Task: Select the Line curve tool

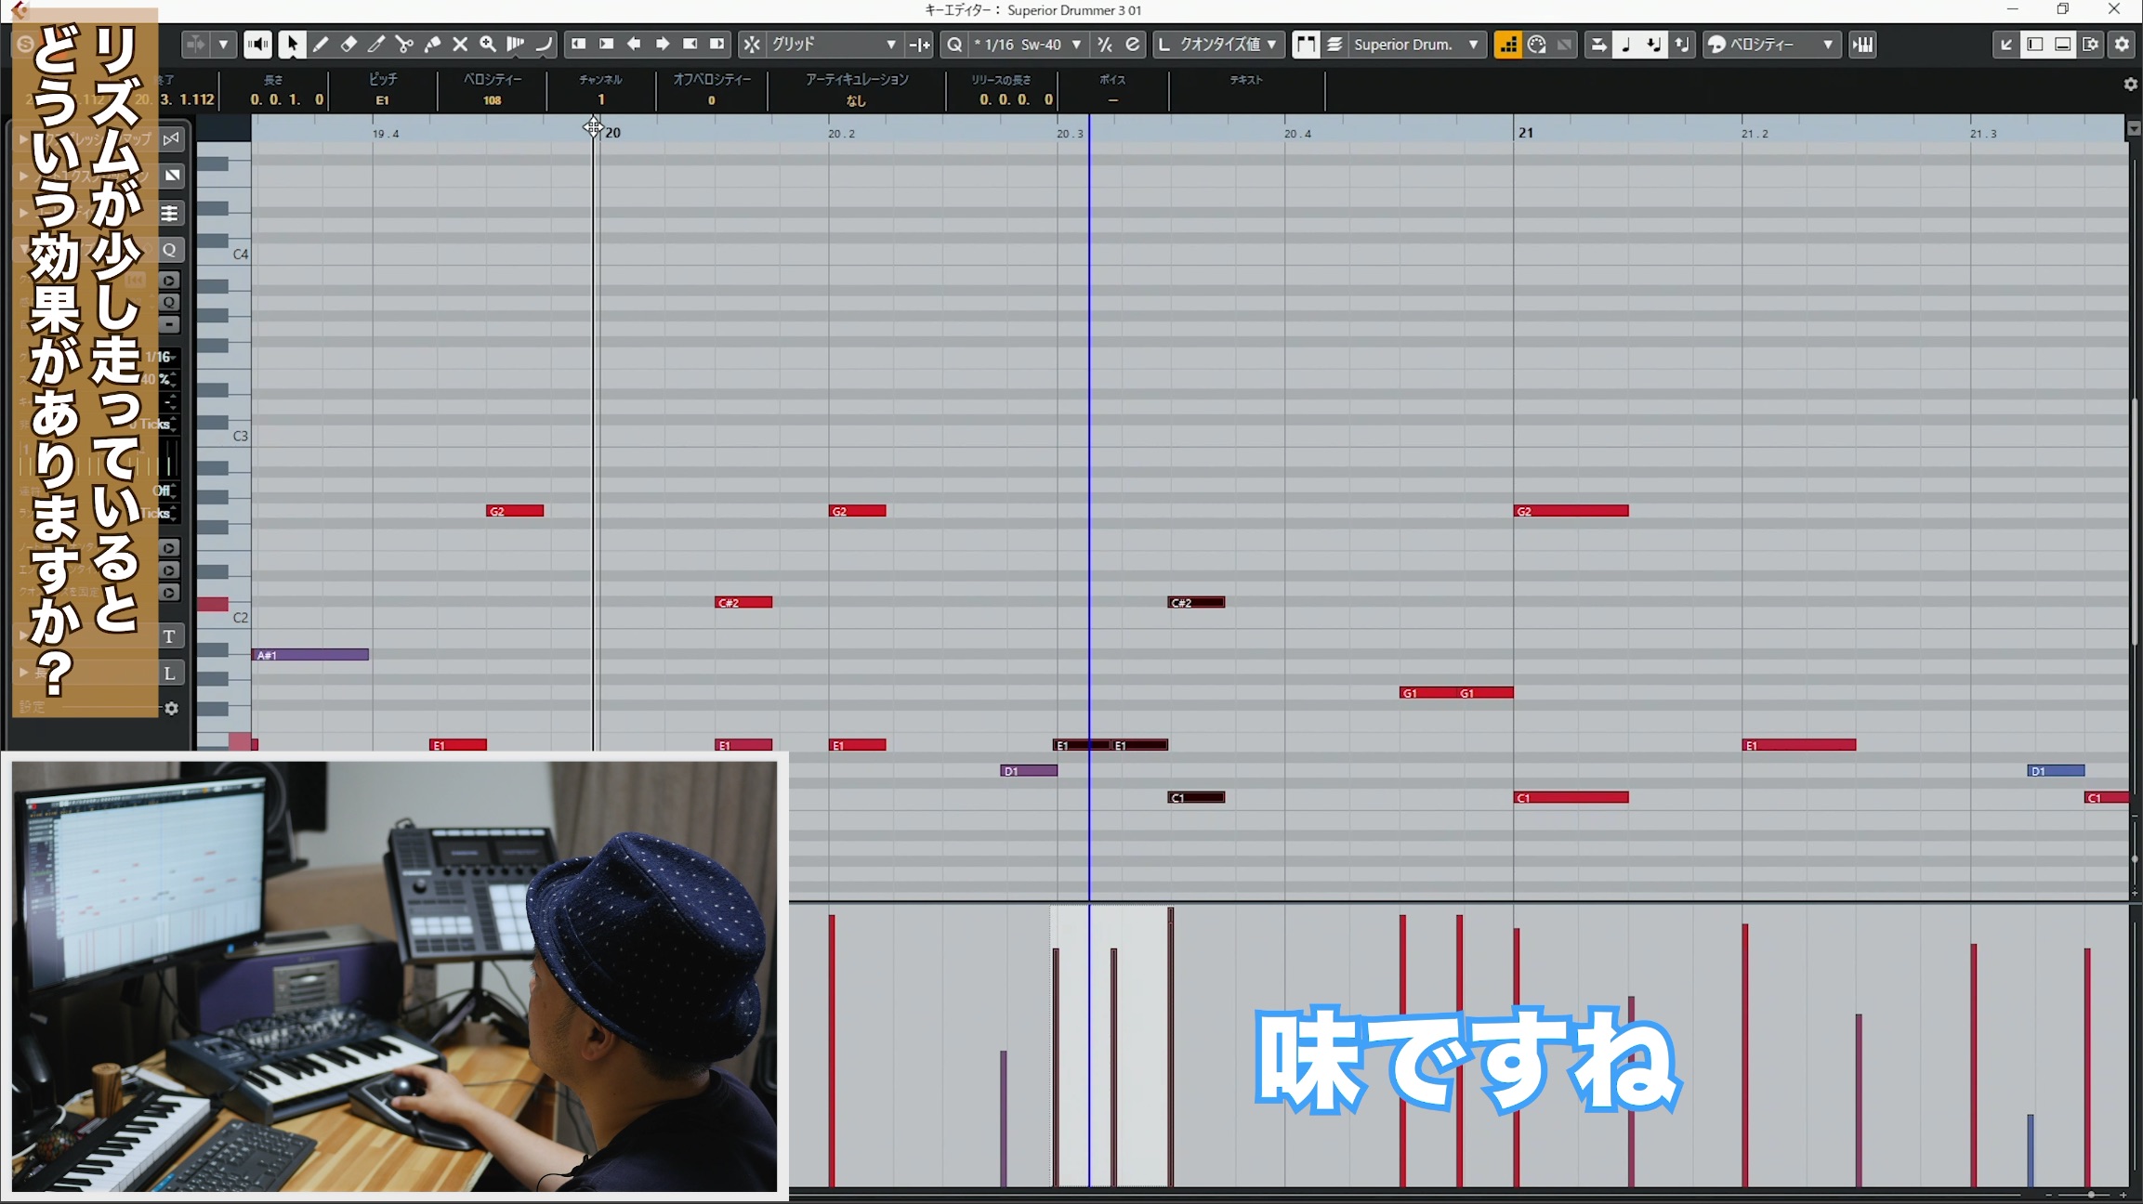Action: click(544, 44)
